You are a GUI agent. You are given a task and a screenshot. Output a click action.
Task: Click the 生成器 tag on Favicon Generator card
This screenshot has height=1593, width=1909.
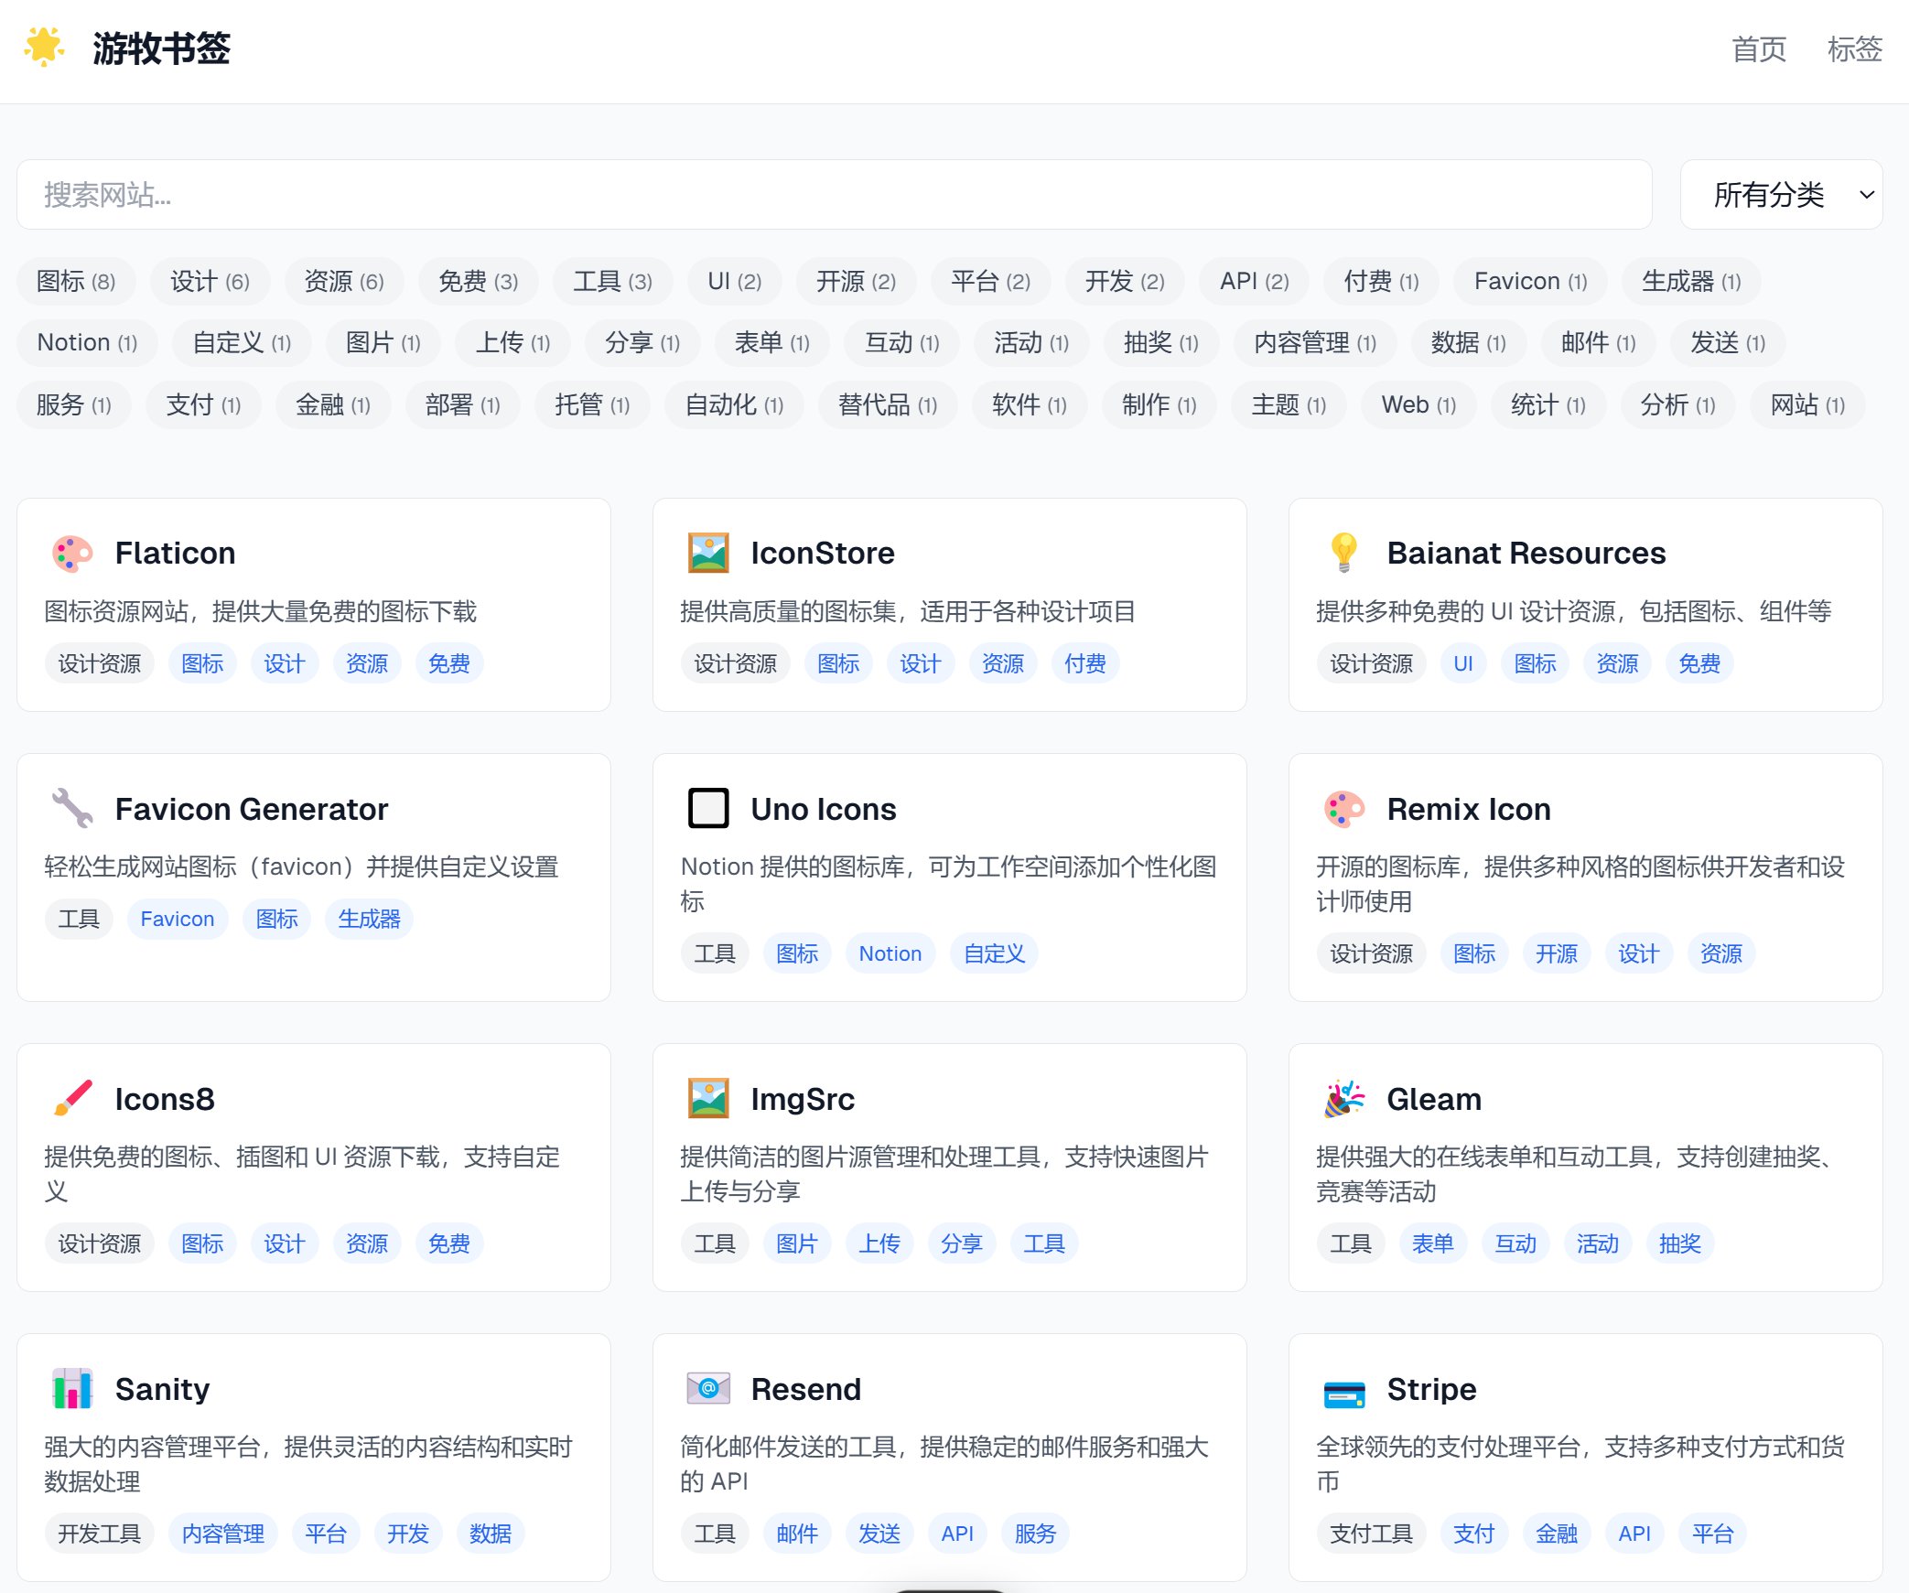370,919
